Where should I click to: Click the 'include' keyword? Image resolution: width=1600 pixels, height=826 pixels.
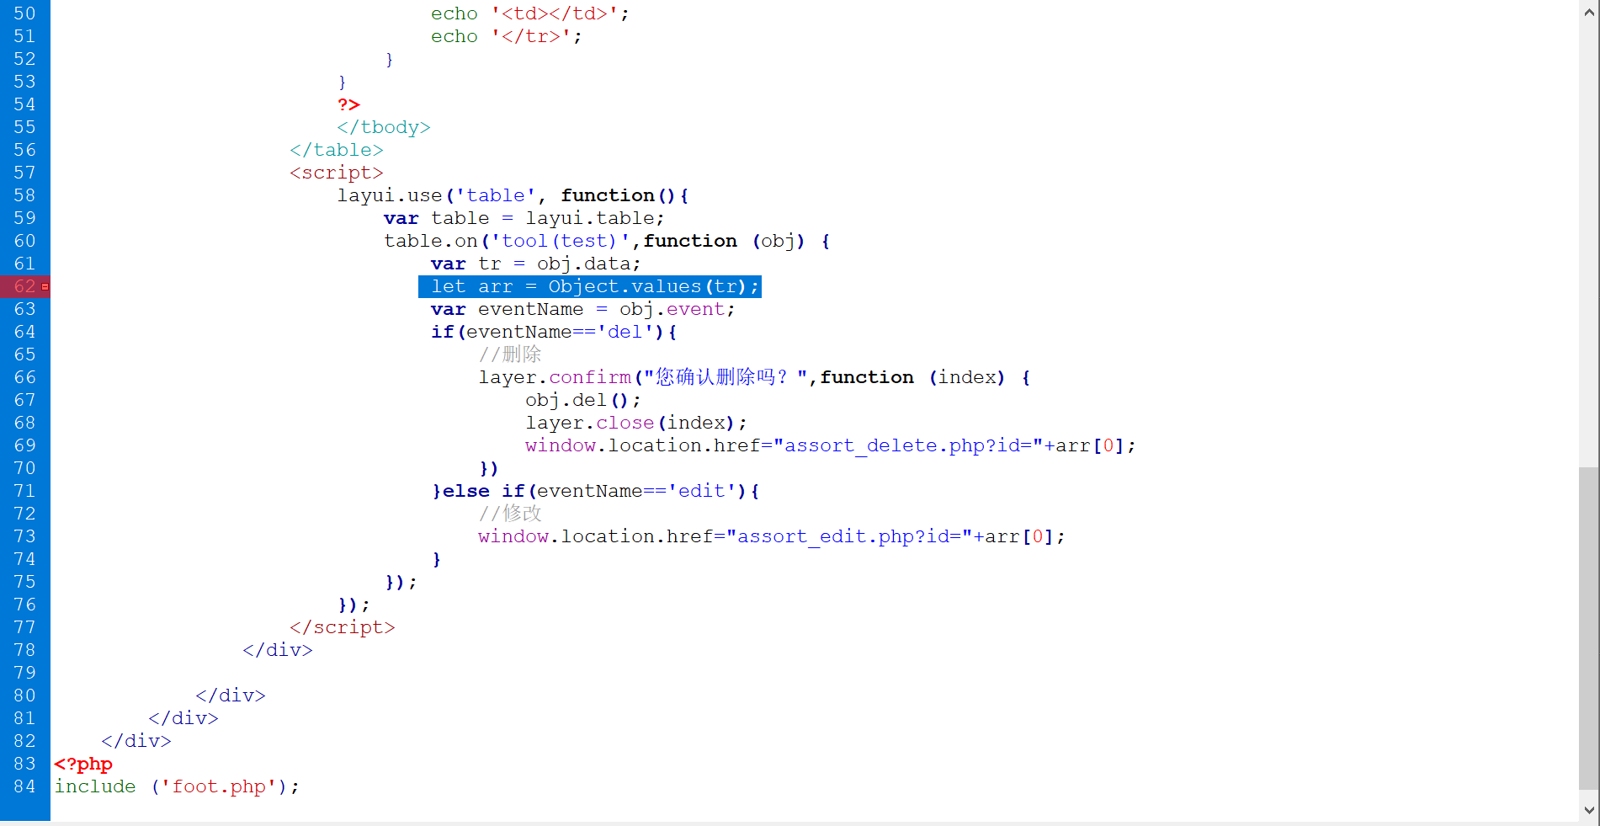coord(95,786)
